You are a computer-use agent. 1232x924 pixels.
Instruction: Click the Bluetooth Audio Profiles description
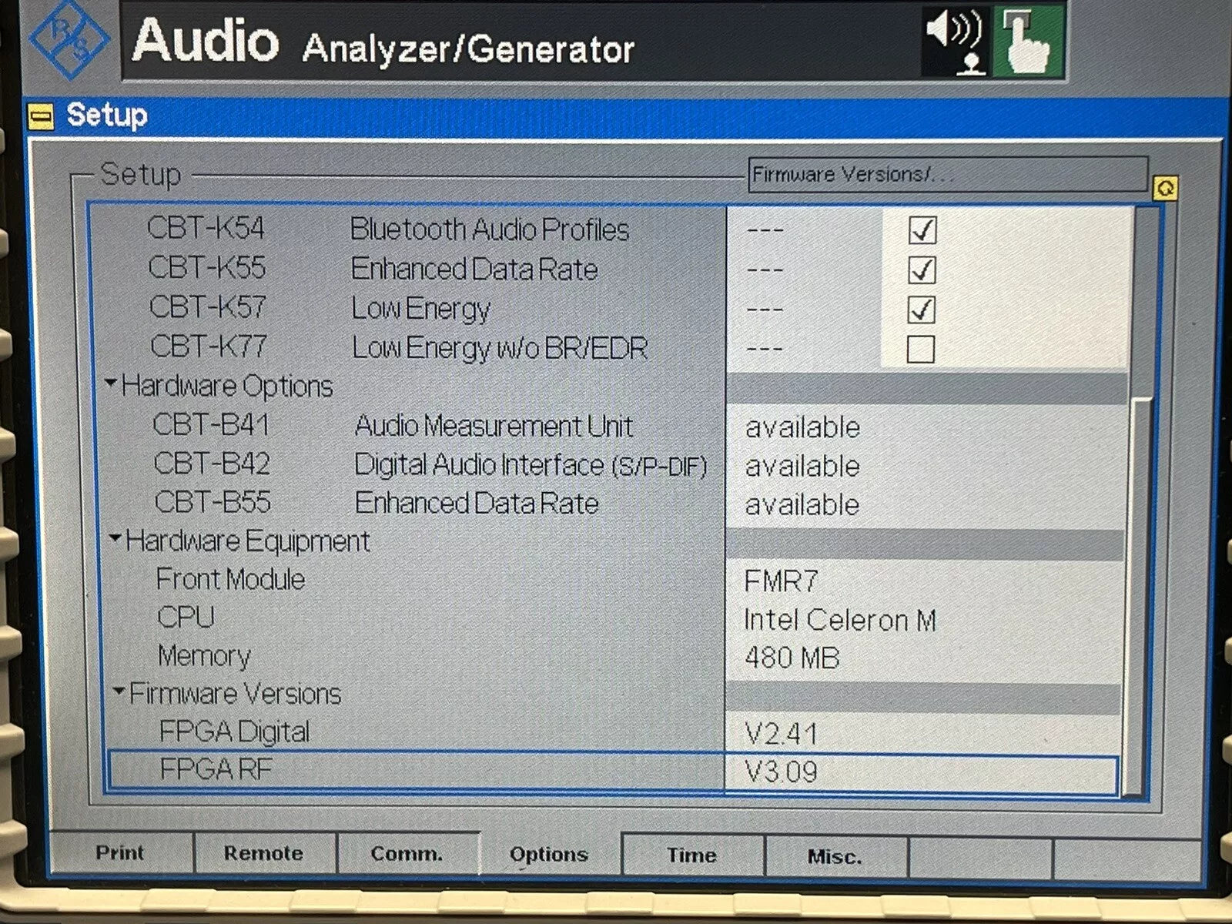[x=490, y=229]
